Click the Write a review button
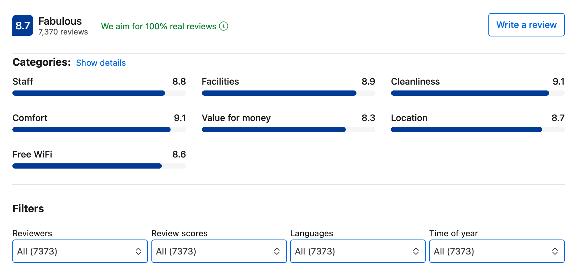 pos(526,25)
